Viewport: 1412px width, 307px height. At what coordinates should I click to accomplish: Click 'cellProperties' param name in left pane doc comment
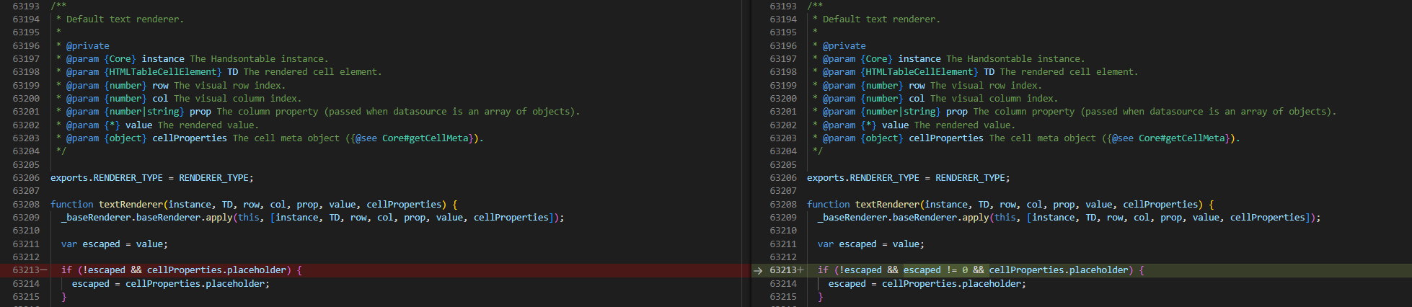pos(190,138)
